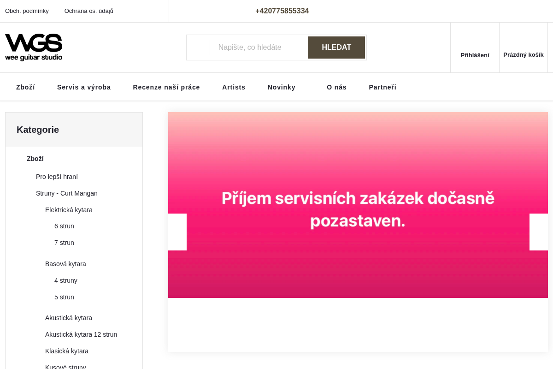The image size is (553, 369).
Task: Choose the 5 strun subcategory
Action: tap(64, 297)
